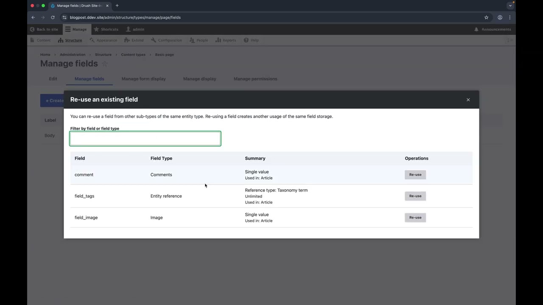This screenshot has height=305, width=543.
Task: Switch to Manage permissions tab
Action: tap(255, 79)
